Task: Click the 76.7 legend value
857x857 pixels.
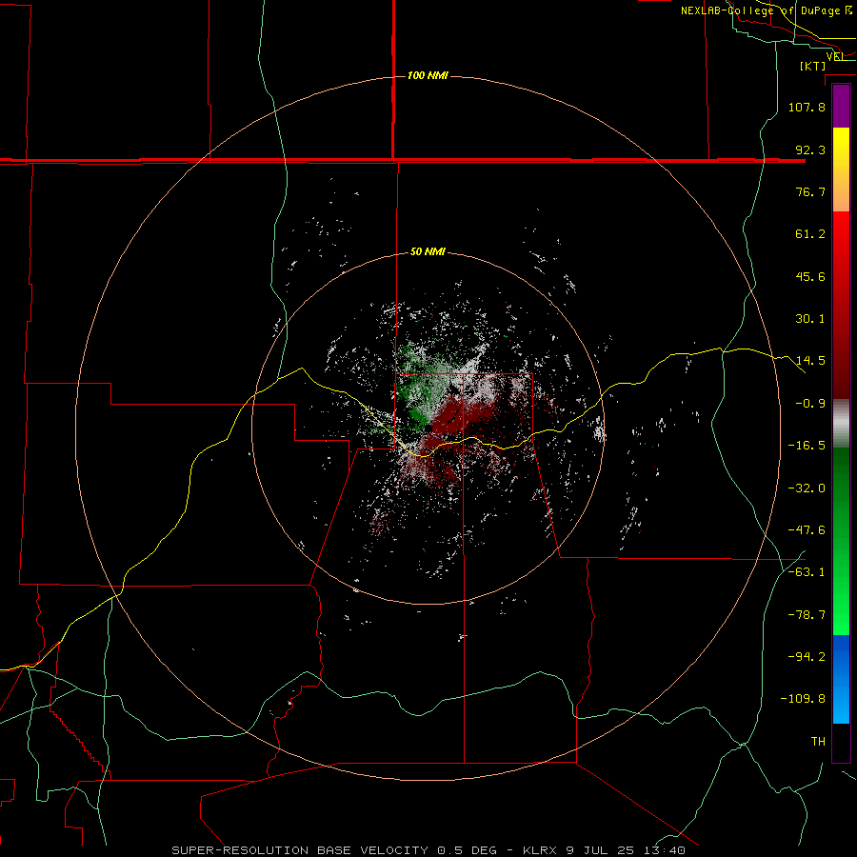Action: (810, 191)
